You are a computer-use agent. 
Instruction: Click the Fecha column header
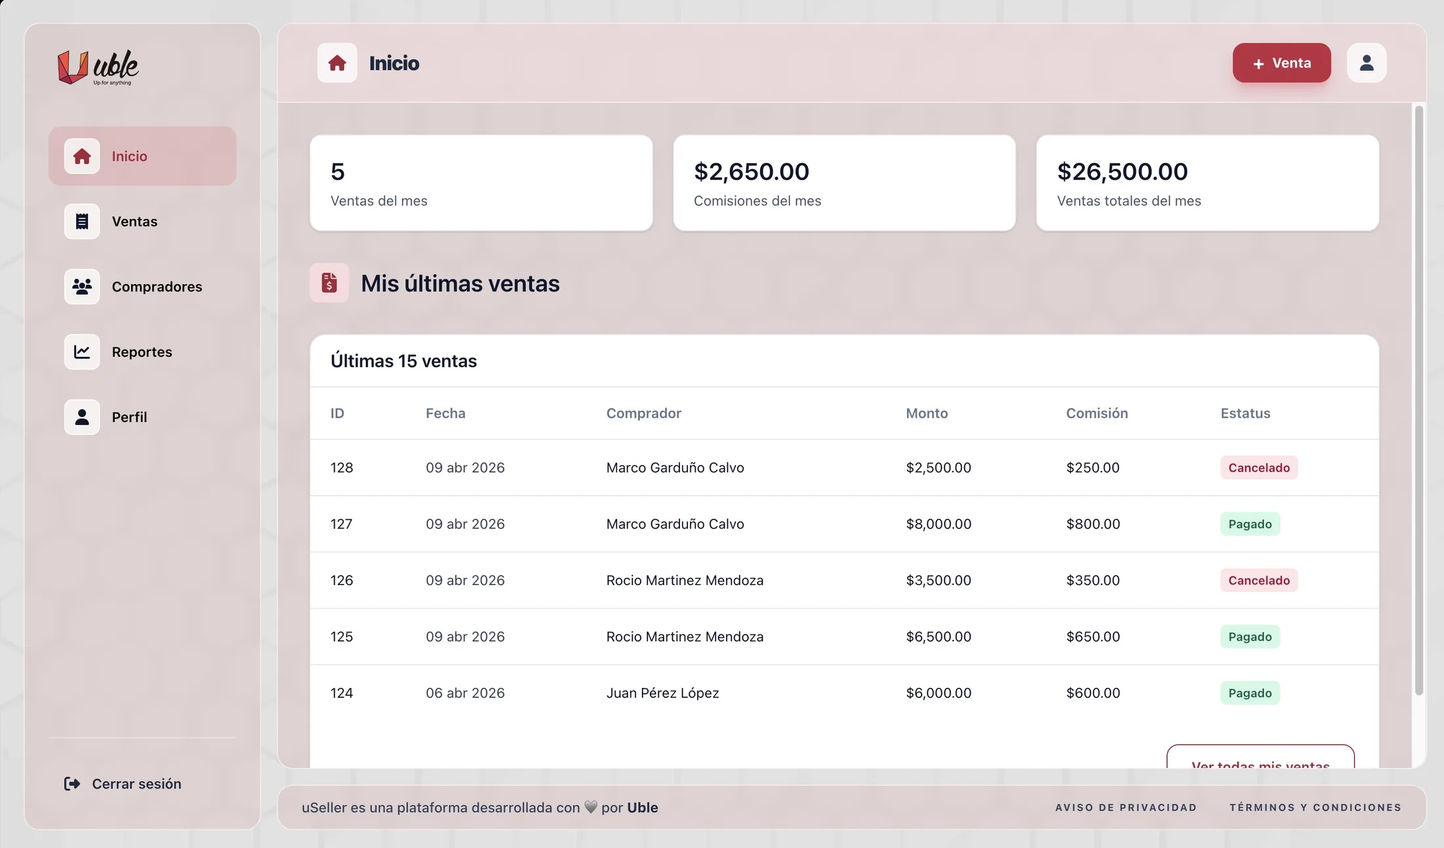tap(446, 413)
